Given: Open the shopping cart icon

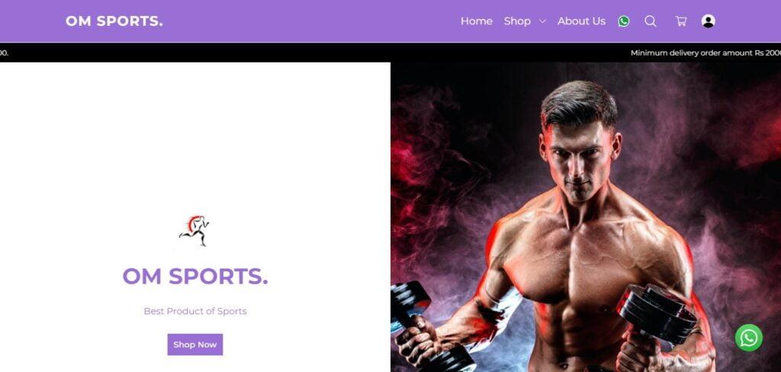Looking at the screenshot, I should point(680,21).
